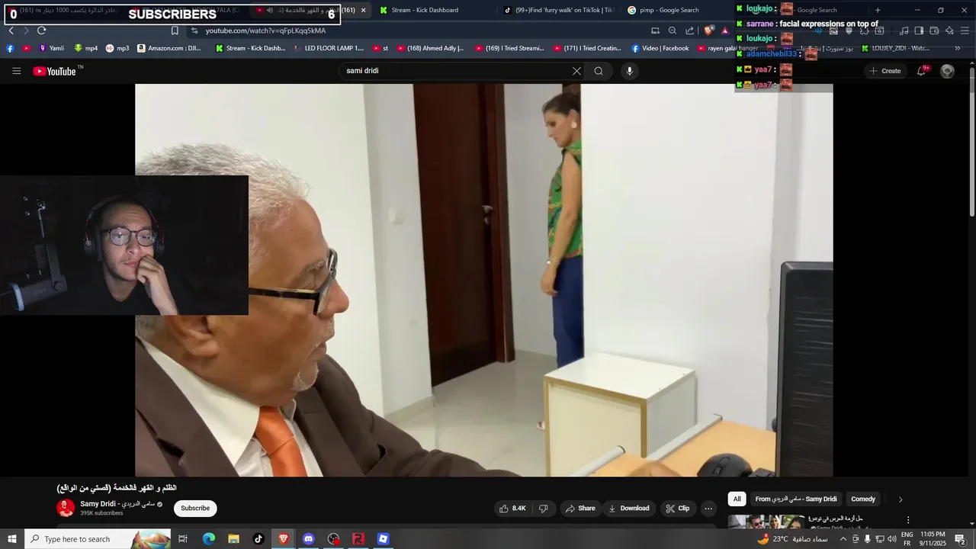
Task: Click the Create button
Action: pos(884,71)
